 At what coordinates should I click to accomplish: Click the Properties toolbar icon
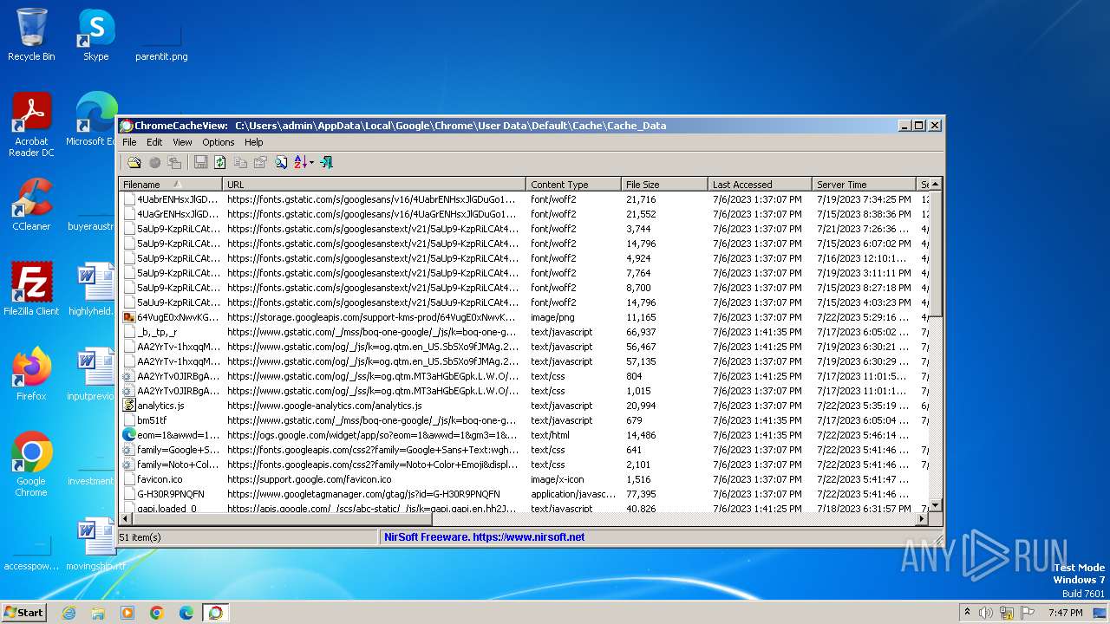tap(260, 162)
